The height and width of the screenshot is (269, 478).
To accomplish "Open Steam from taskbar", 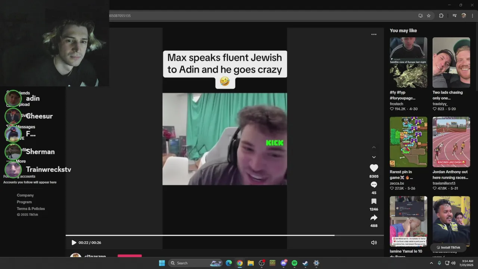I will (305, 263).
